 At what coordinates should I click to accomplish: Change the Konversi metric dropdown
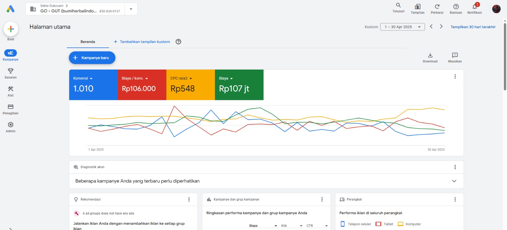click(83, 78)
